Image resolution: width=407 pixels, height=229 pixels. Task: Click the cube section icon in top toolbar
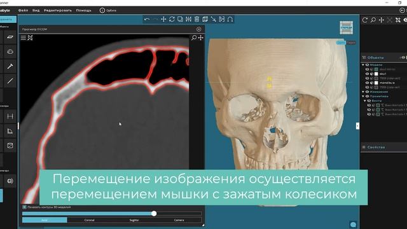coord(205,19)
